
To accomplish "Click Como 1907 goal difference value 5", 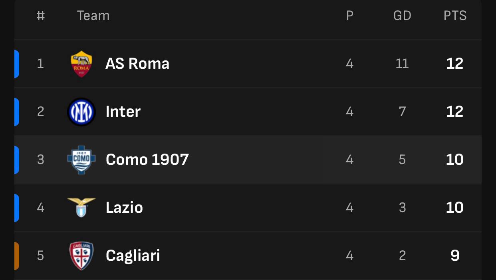I will coord(402,160).
